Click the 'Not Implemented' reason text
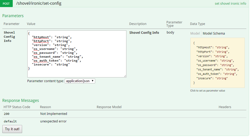 (x=54, y=114)
